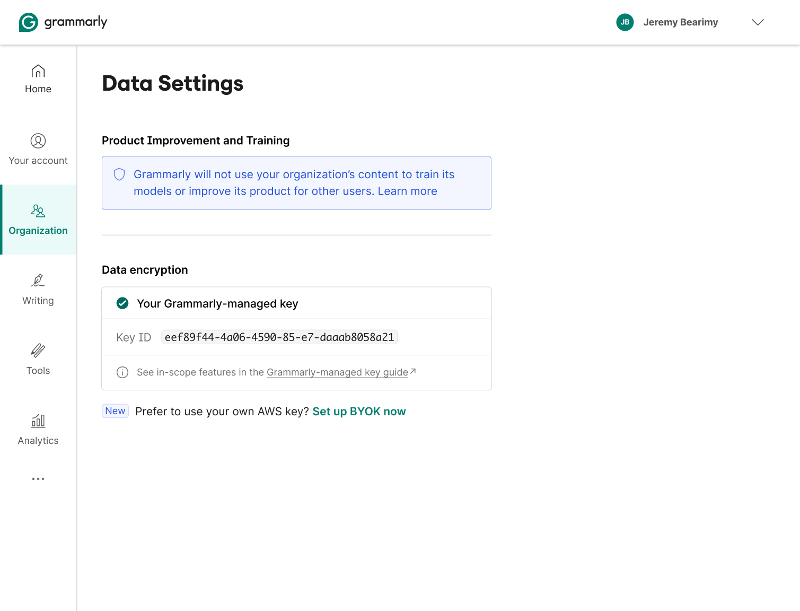Expand the Jeremy Bearimy account menu

tap(681, 22)
